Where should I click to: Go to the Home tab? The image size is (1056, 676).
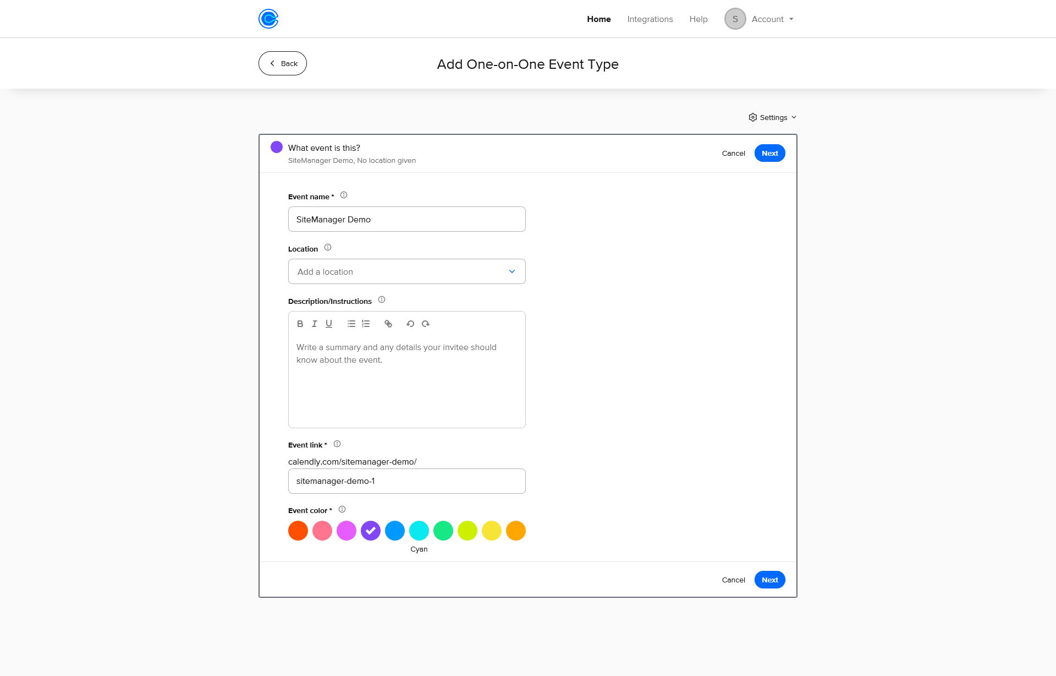click(599, 19)
